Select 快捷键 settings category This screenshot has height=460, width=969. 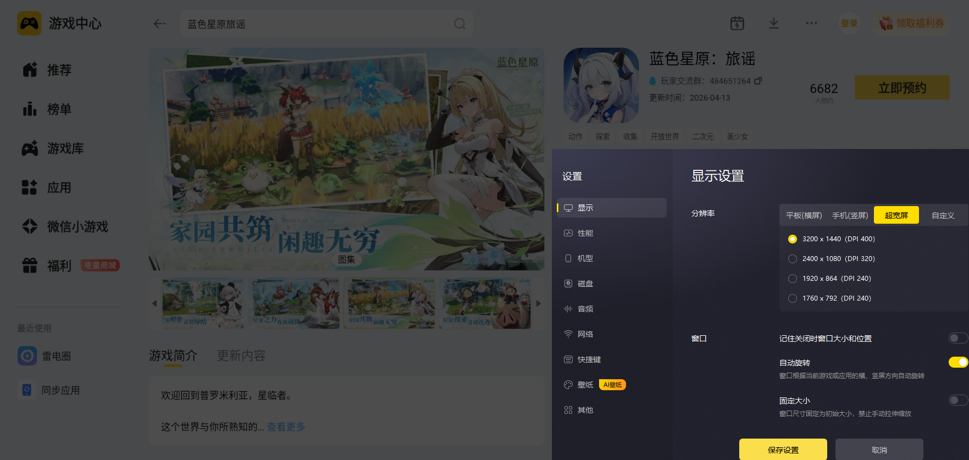pos(611,359)
